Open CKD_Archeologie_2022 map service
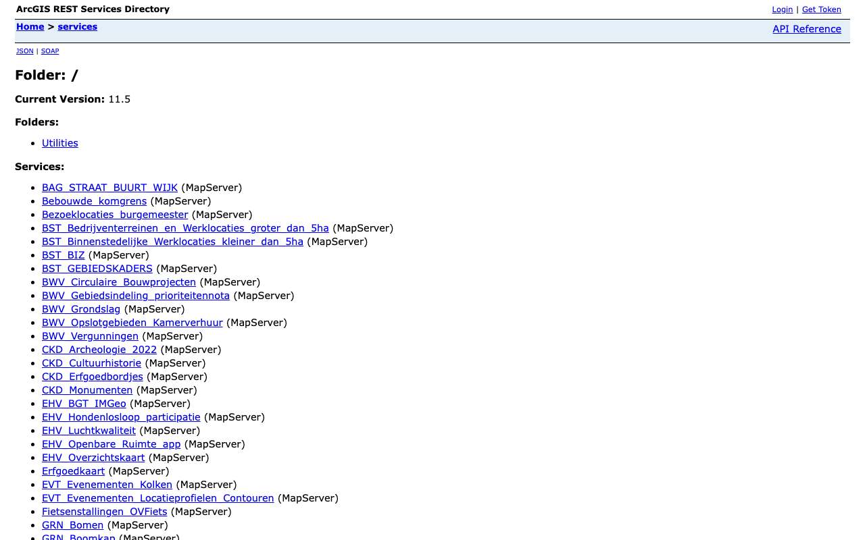The image size is (865, 540). point(99,350)
